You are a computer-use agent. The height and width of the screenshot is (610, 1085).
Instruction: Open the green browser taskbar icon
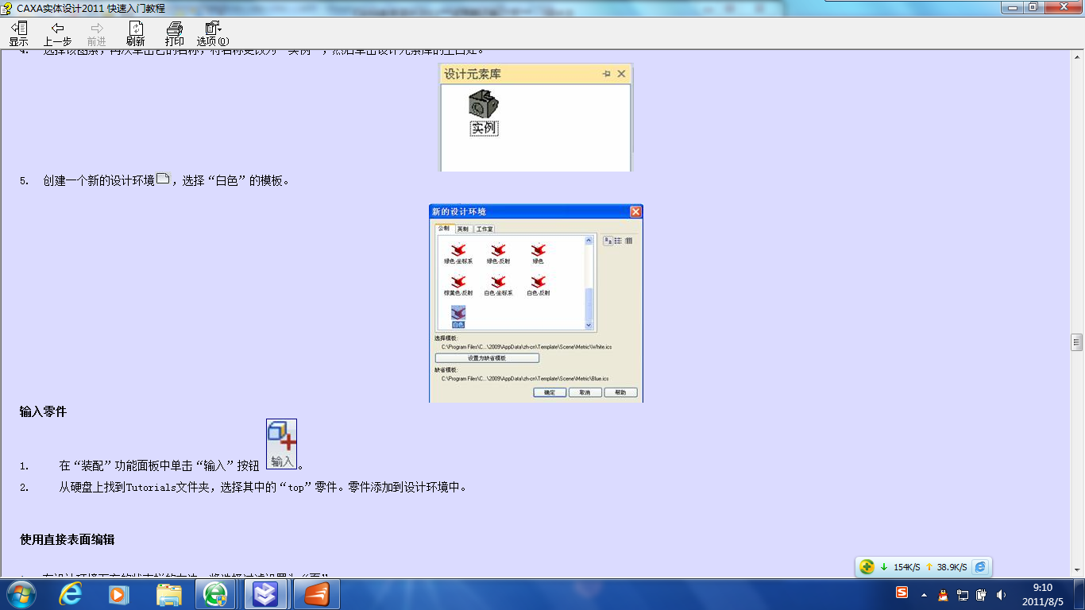(x=216, y=594)
